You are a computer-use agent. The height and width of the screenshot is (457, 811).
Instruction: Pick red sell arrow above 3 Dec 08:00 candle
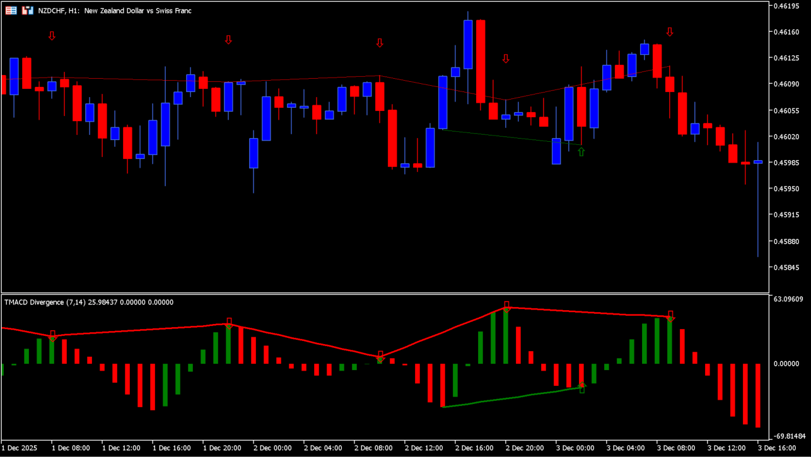tap(670, 32)
